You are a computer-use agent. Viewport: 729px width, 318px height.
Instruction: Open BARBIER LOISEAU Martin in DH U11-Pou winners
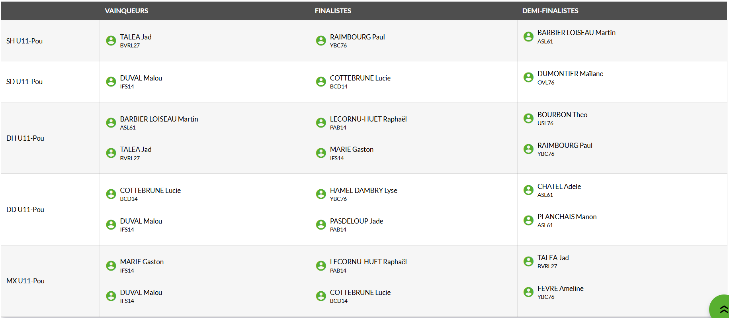(159, 119)
